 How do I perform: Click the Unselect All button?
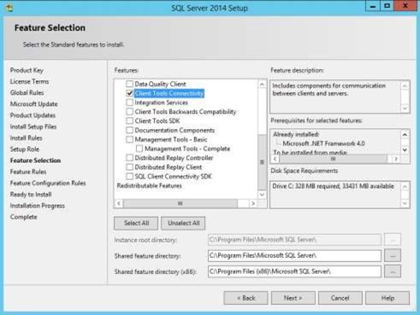[183, 223]
